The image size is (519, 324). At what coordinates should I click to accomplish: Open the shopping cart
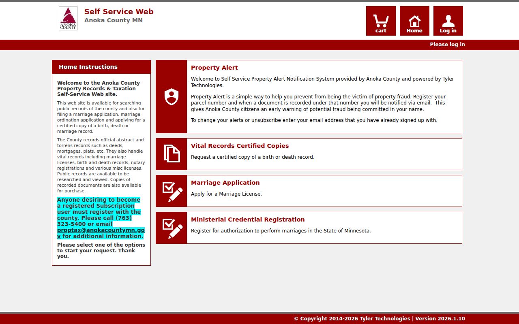pos(381,21)
